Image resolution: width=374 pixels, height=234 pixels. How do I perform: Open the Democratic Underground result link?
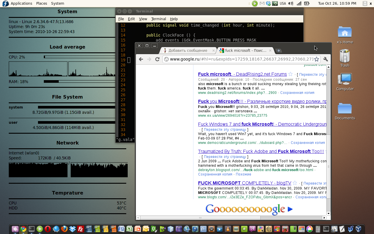point(262,124)
